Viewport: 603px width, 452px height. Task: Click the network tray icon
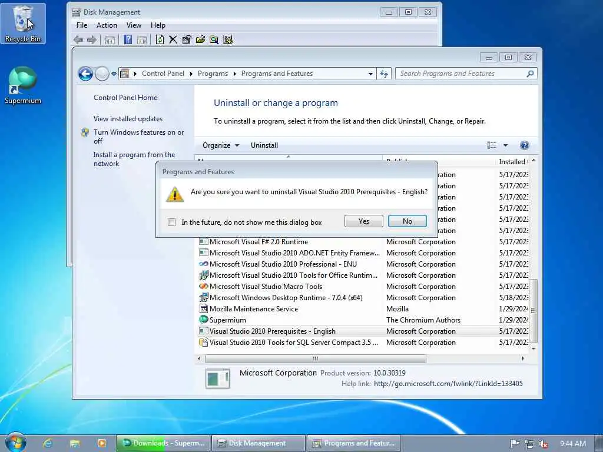click(529, 444)
